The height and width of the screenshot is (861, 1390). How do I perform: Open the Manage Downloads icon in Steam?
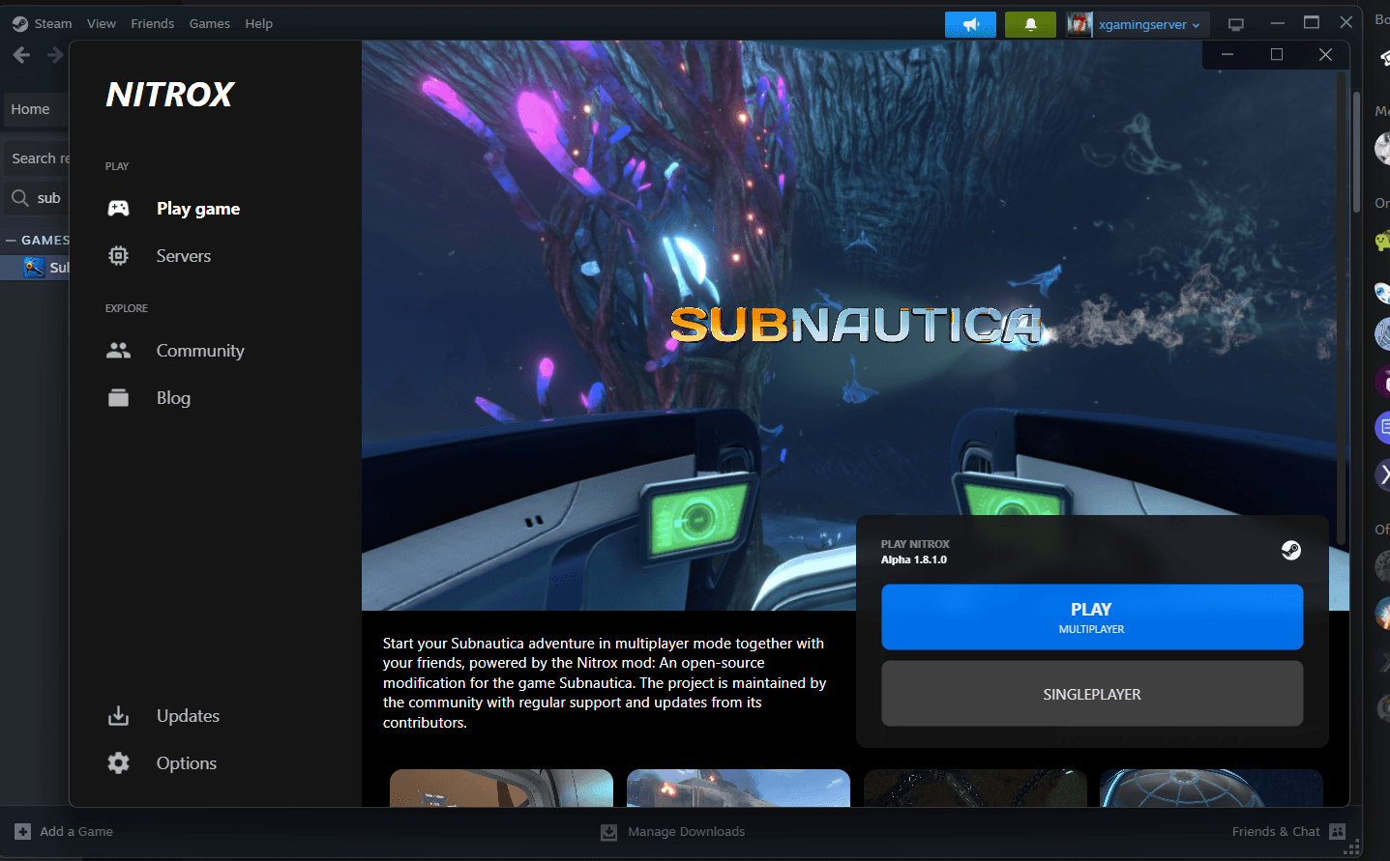(608, 832)
